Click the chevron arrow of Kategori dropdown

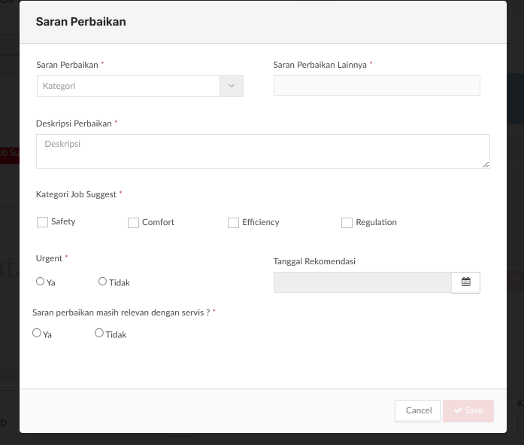[x=232, y=86]
